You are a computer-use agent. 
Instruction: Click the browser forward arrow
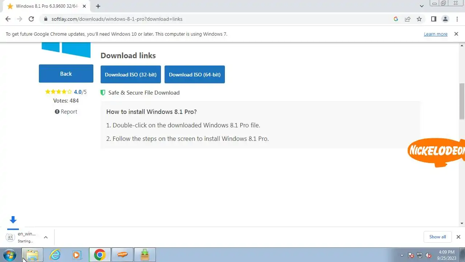(20, 19)
